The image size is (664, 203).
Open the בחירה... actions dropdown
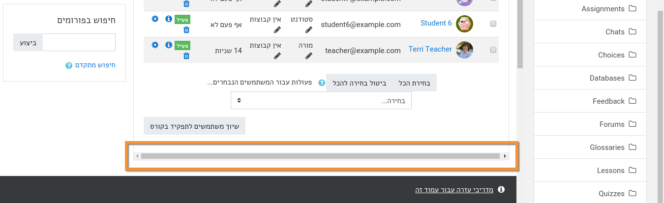point(321,100)
